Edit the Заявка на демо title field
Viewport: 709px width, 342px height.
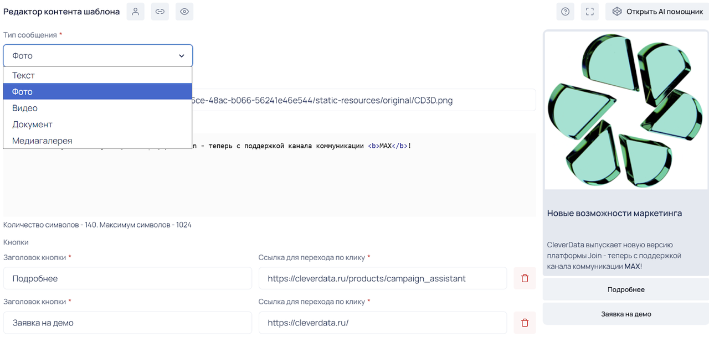127,323
